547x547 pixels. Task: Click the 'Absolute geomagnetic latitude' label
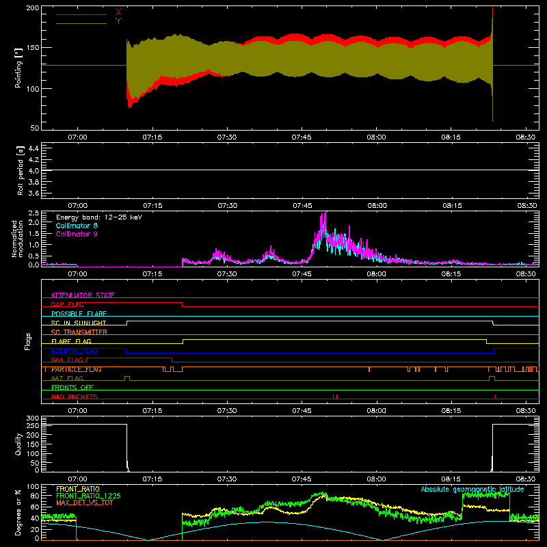click(x=472, y=489)
